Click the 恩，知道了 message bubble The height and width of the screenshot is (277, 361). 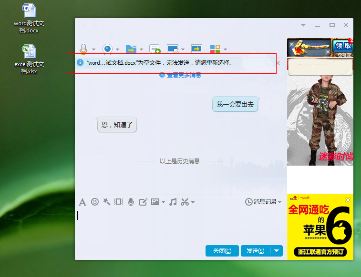(x=117, y=125)
